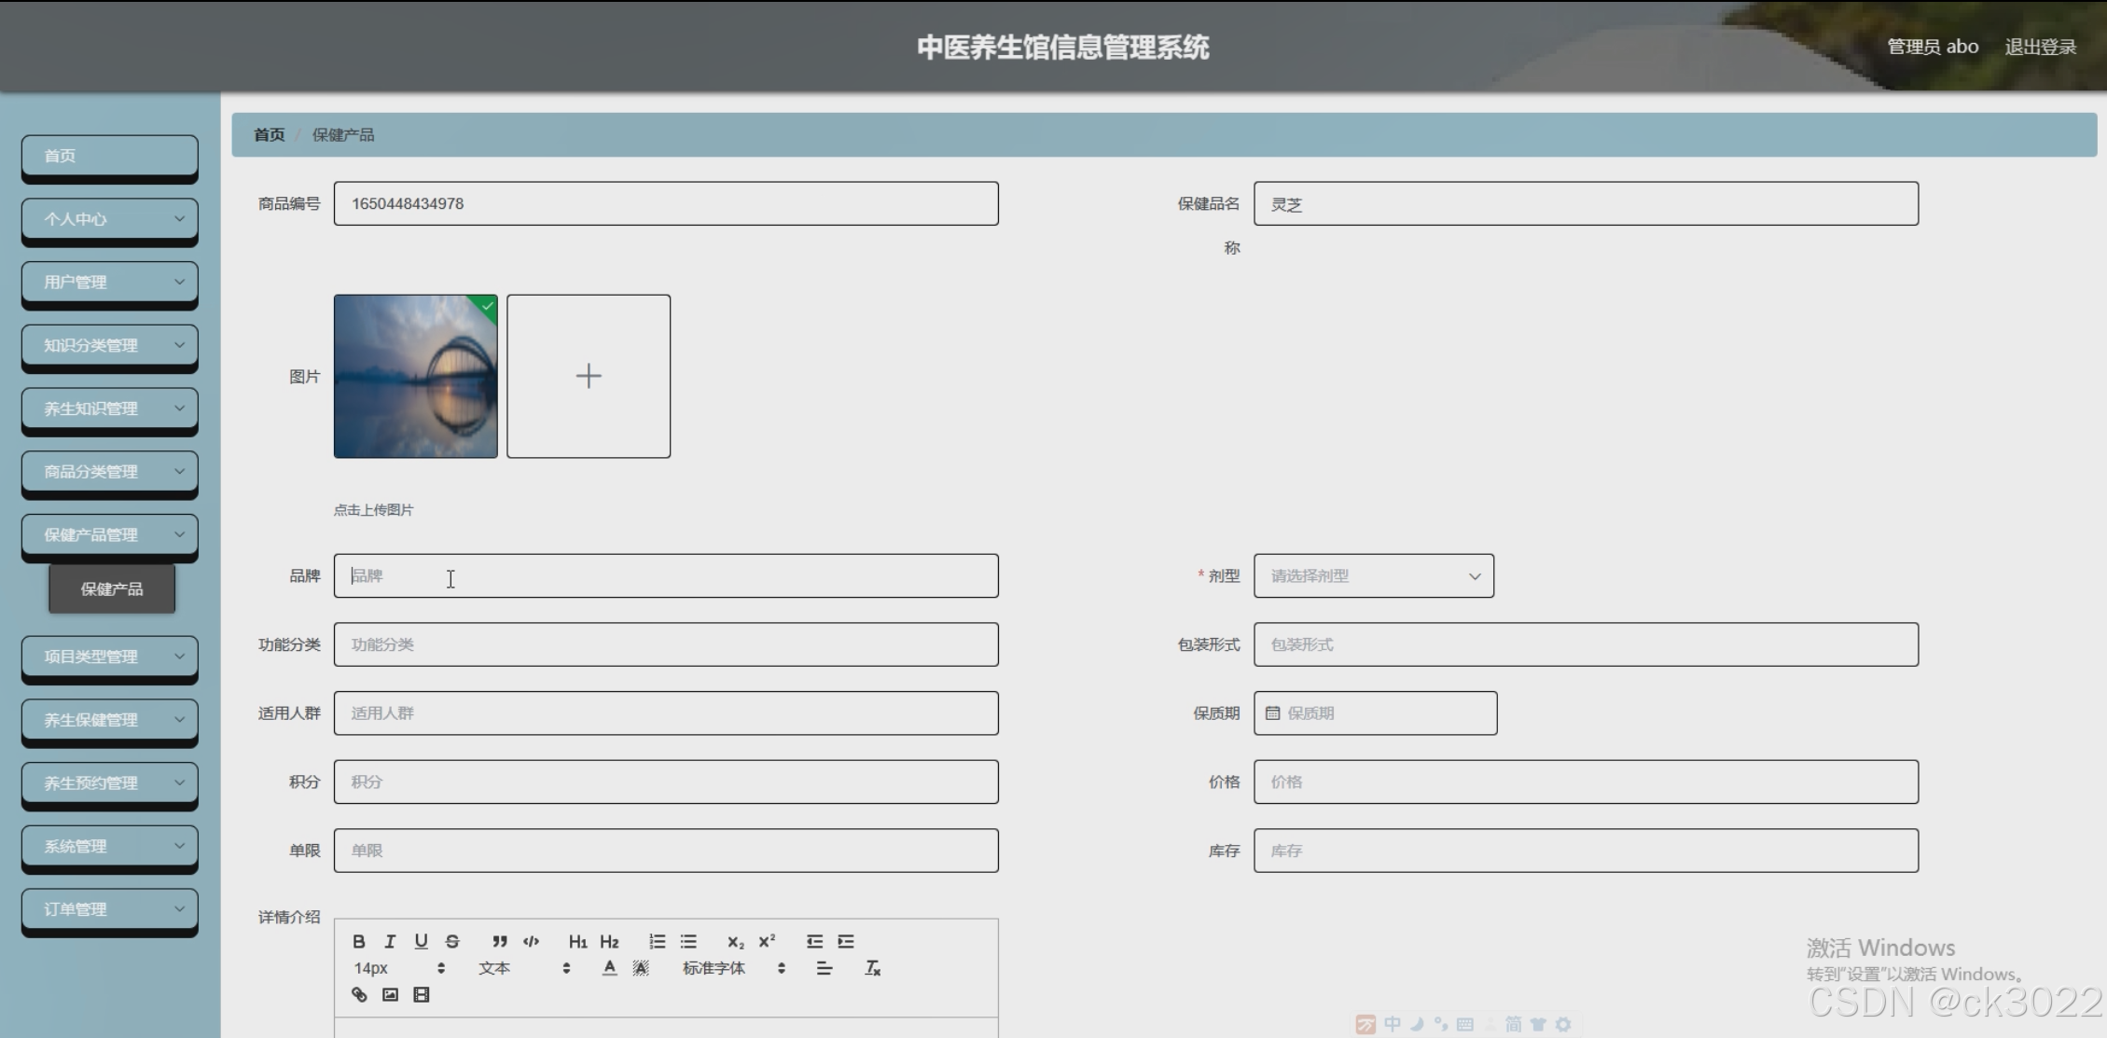Click the insert link icon

(359, 994)
